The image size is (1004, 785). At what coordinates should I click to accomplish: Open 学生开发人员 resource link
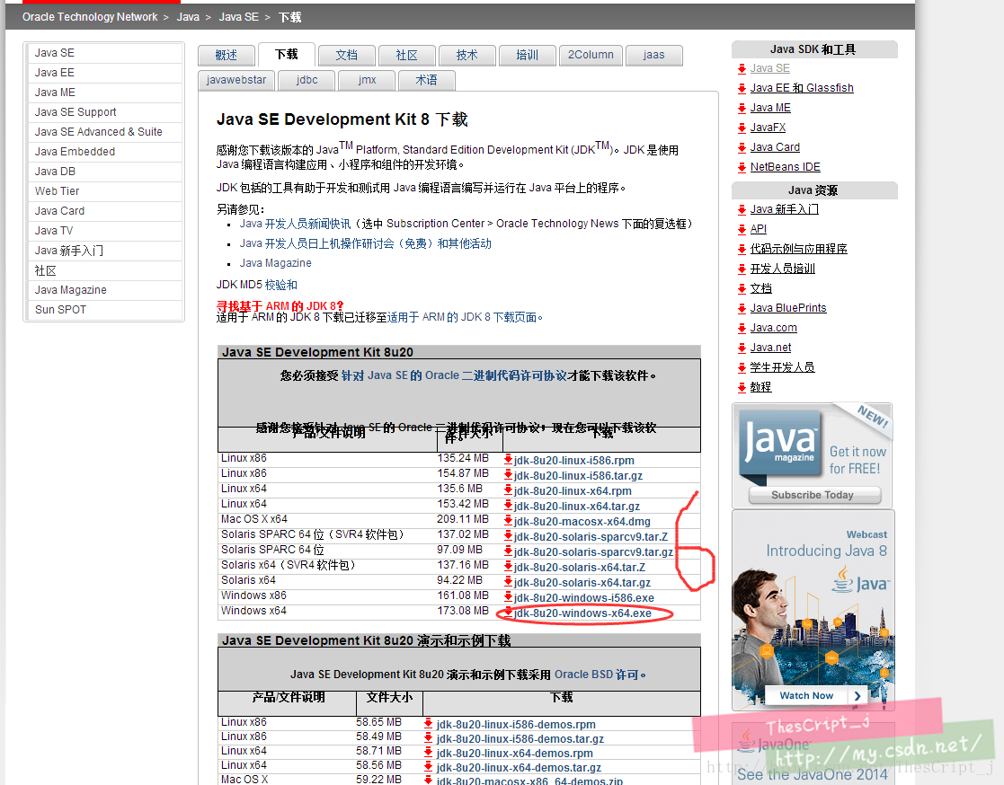783,367
